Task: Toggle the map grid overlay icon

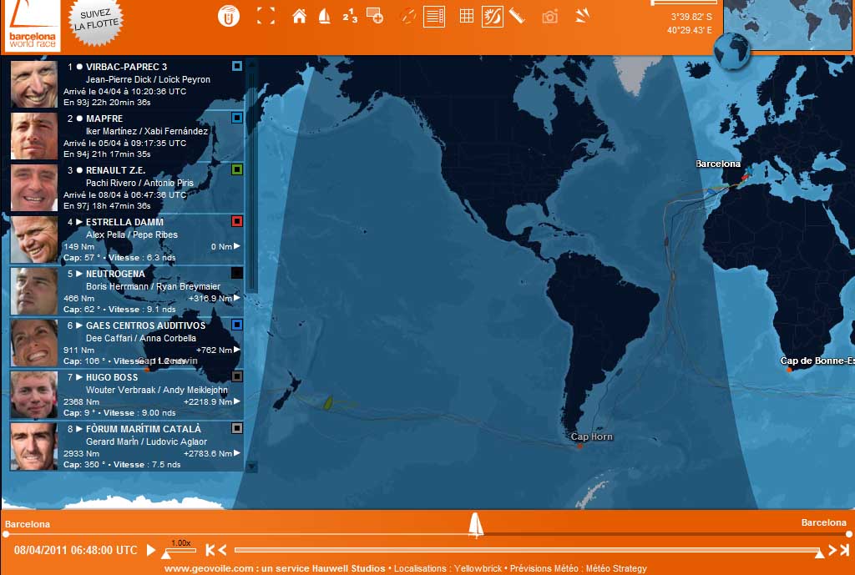Action: 466,17
